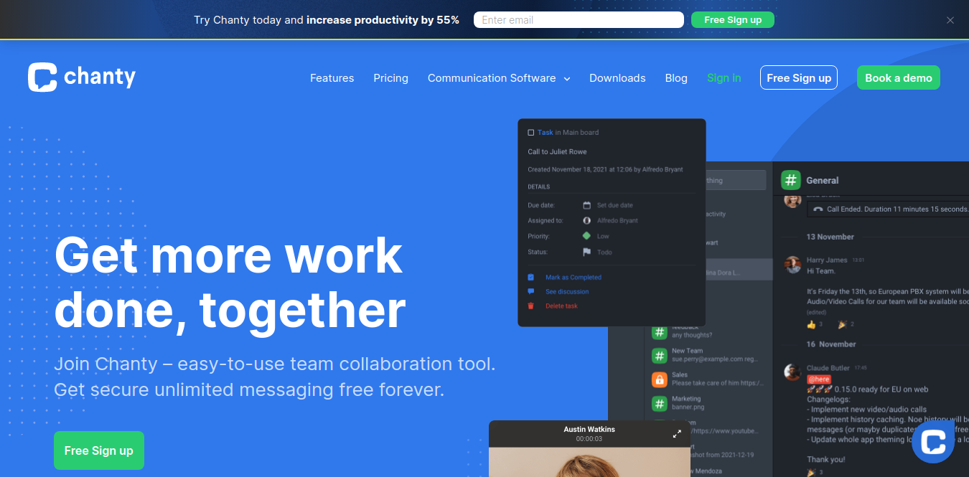The height and width of the screenshot is (477, 969).
Task: Click the header outlined Free Sign up button
Action: (799, 77)
